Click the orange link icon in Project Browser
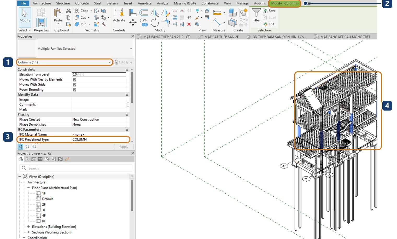 tap(67, 159)
